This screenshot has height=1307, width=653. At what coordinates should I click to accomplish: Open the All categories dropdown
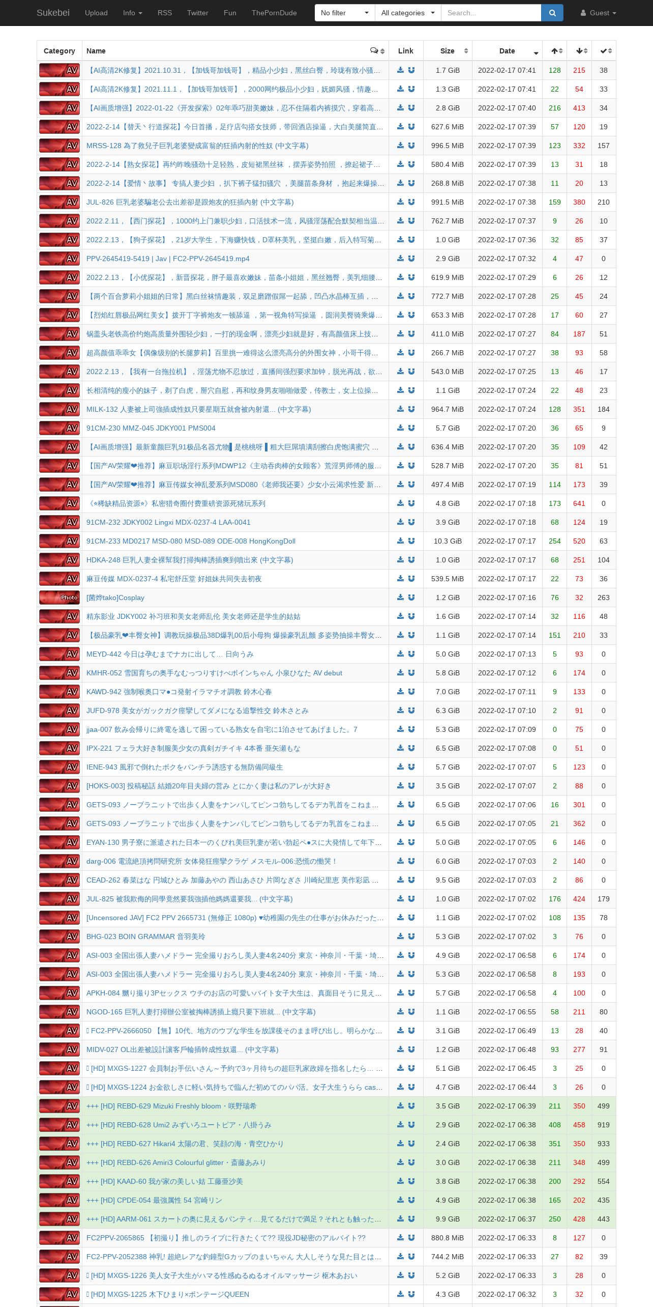click(408, 13)
